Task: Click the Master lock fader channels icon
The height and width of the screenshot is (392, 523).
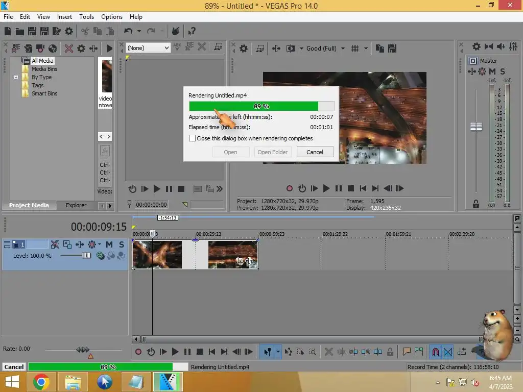Action: point(476,204)
